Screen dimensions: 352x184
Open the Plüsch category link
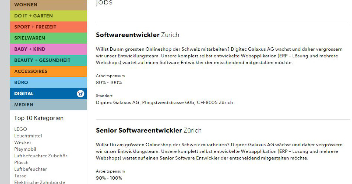pos(21,162)
